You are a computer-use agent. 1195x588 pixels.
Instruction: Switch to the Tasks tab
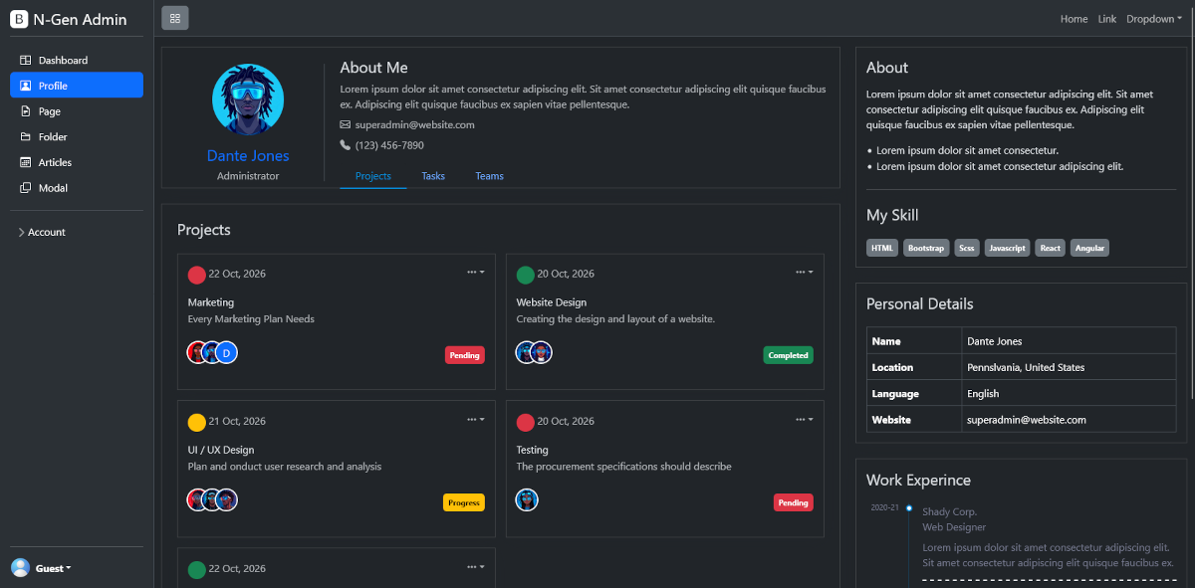[433, 176]
